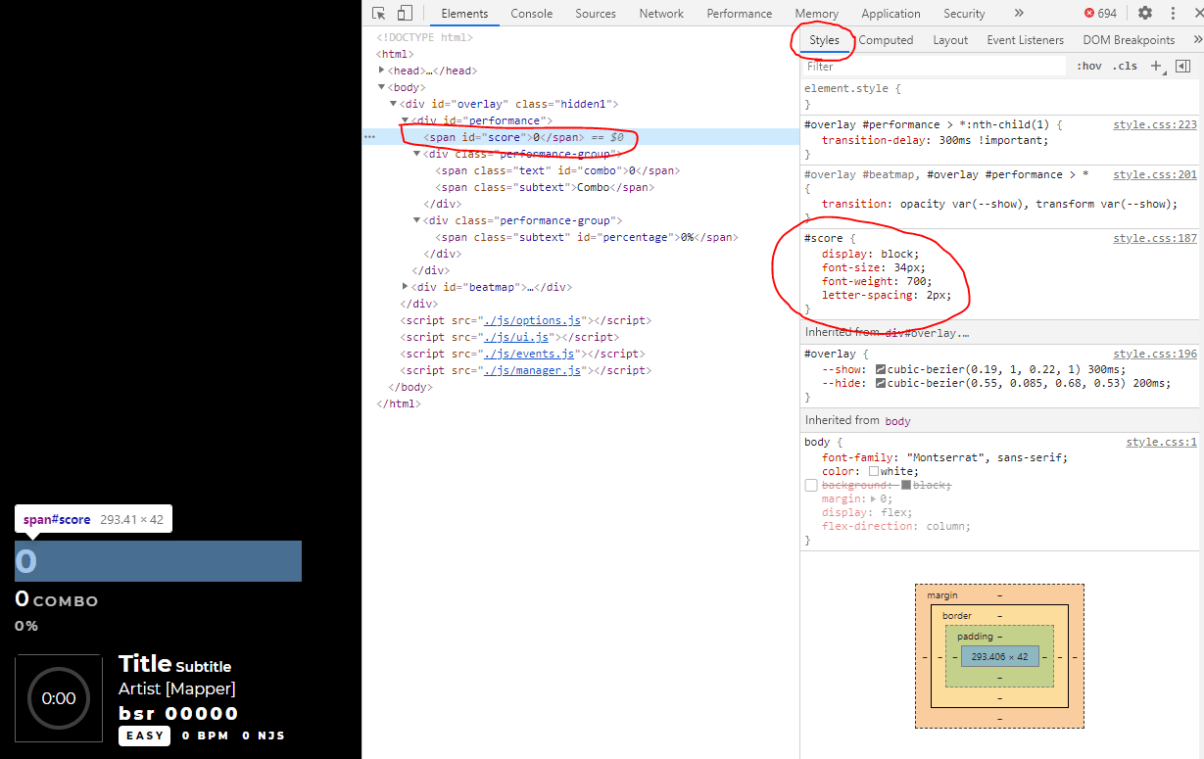1204x759 pixels.
Task: Open style.css:223 source link
Action: [1155, 124]
